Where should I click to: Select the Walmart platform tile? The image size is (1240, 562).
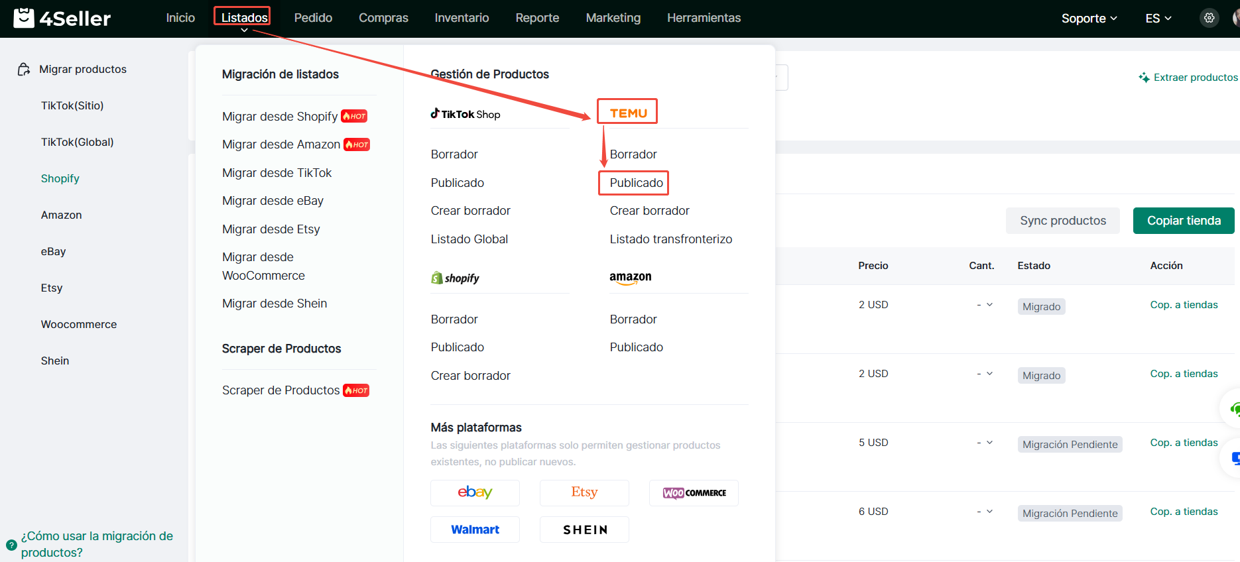pyautogui.click(x=475, y=530)
